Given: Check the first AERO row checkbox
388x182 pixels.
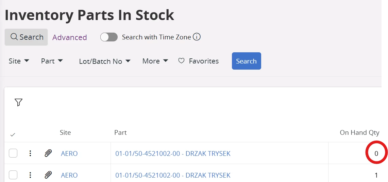Looking at the screenshot, I should [x=13, y=153].
